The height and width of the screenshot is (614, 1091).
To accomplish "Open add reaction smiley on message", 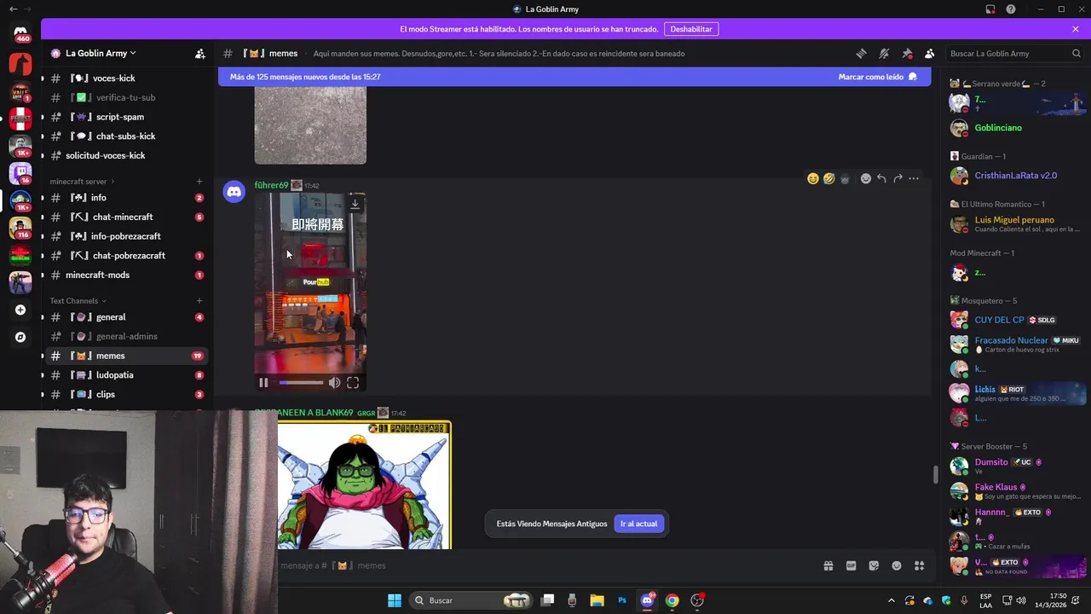I will pyautogui.click(x=865, y=178).
